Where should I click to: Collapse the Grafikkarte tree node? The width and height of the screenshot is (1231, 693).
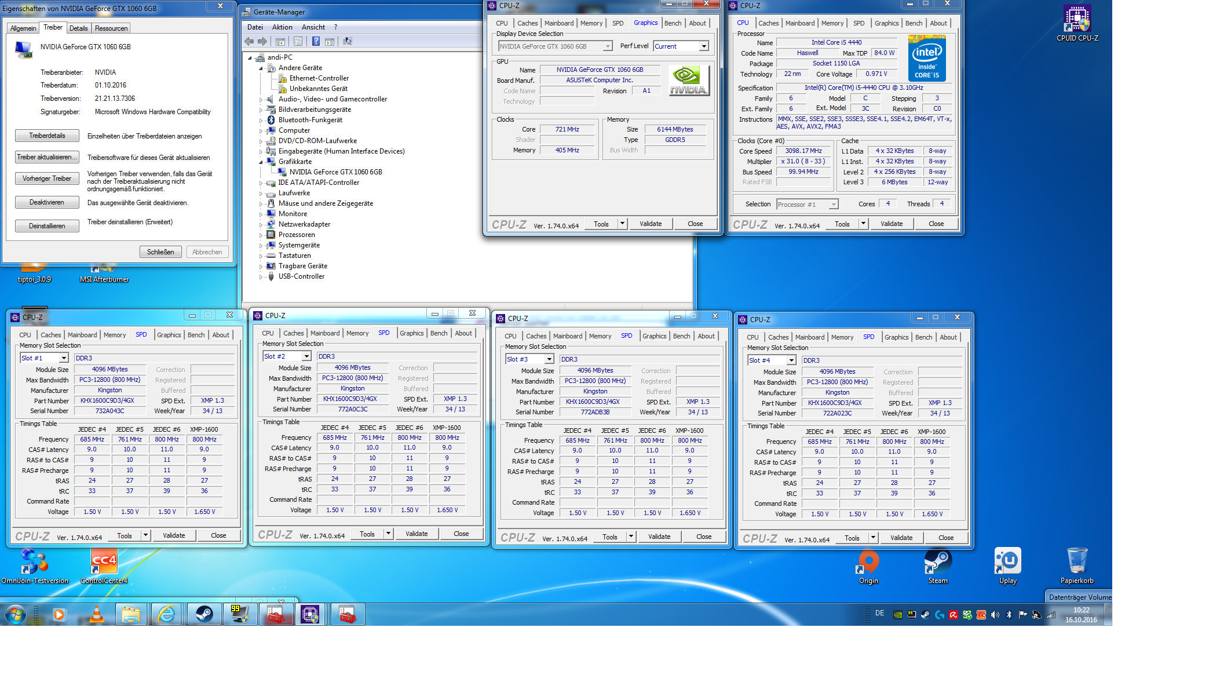tap(261, 162)
